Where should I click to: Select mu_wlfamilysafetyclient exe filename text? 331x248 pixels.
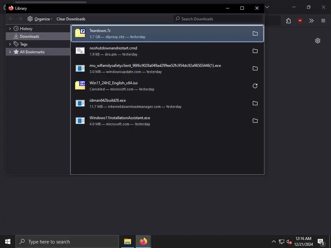(x=155, y=66)
